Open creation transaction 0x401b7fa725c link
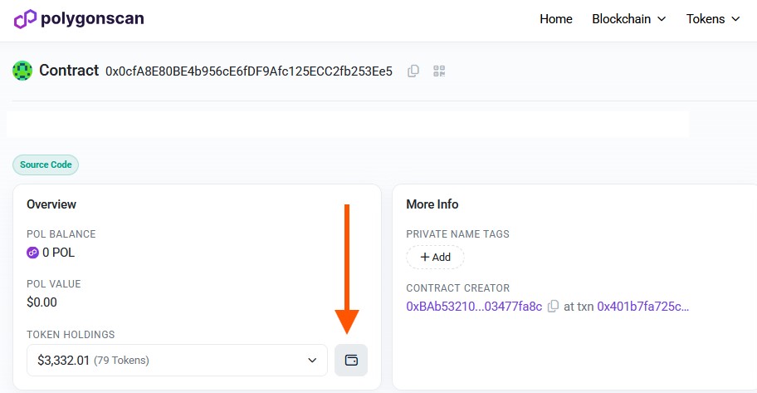Viewport: 757px width, 393px height. pyautogui.click(x=643, y=307)
